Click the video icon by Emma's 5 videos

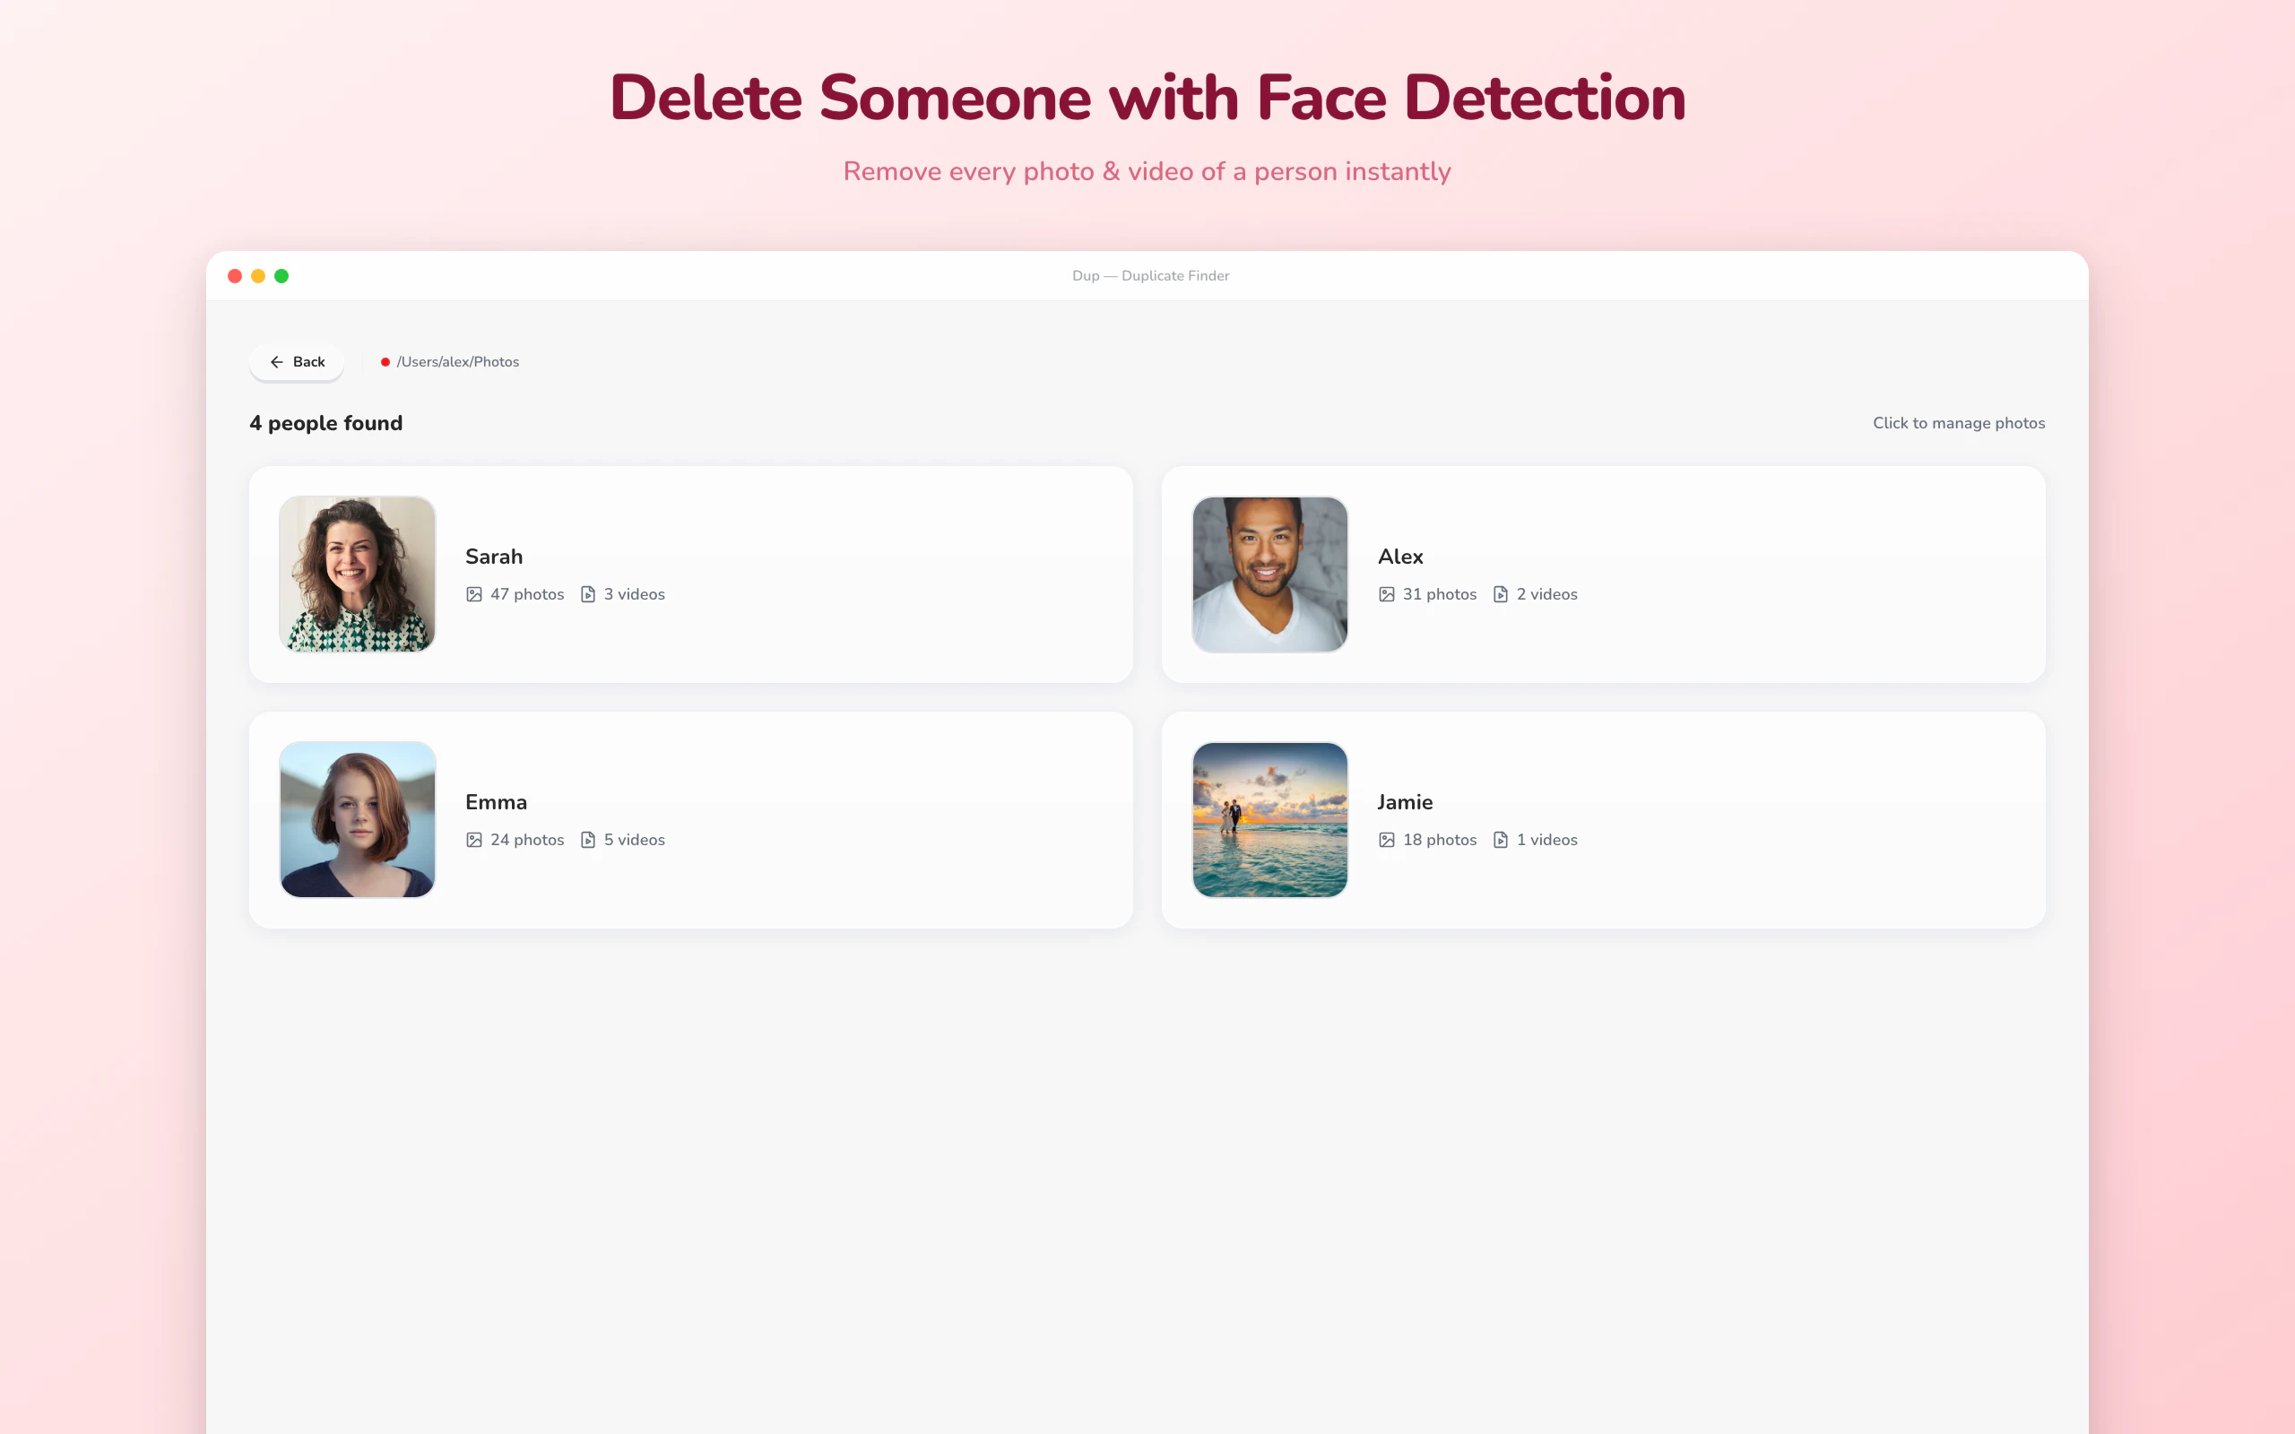pos(588,841)
